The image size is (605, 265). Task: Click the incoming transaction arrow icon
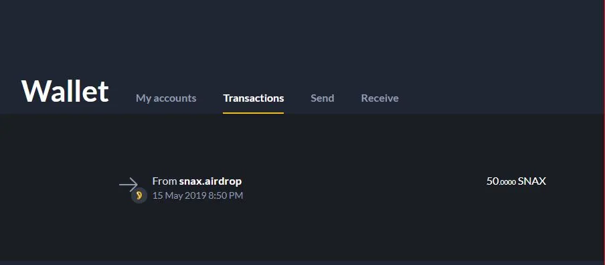[128, 185]
